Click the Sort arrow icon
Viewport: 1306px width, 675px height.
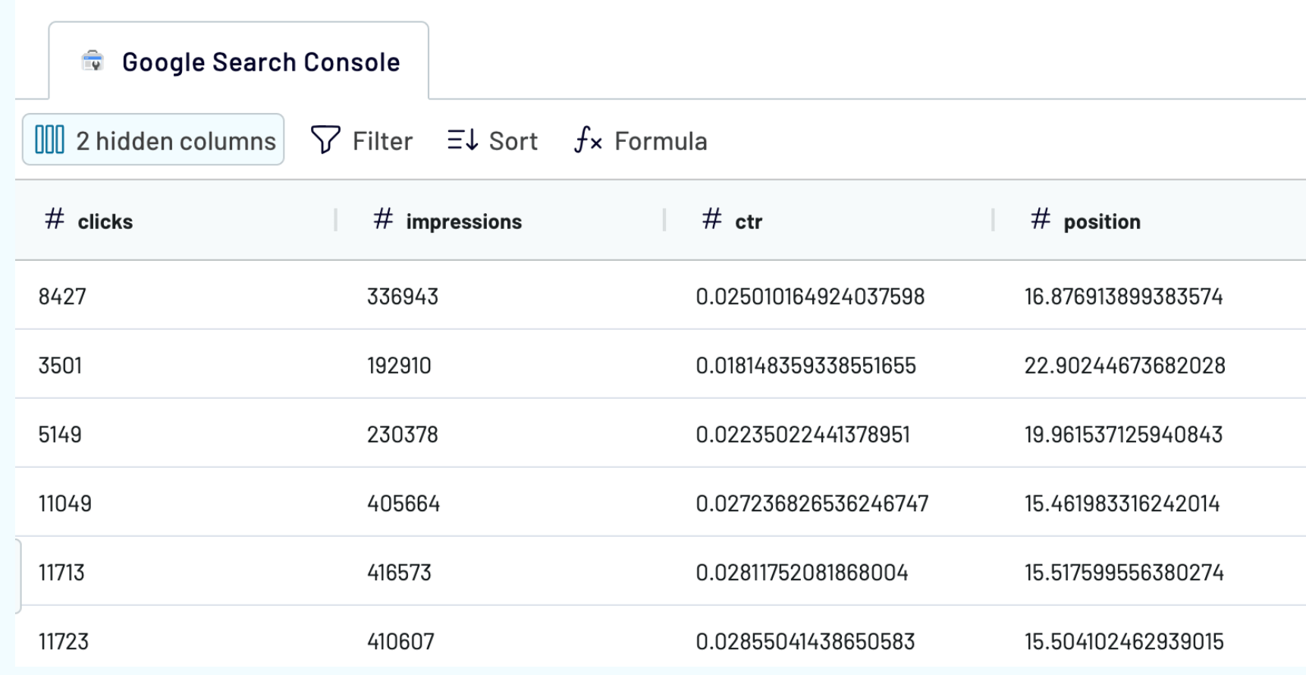click(x=463, y=140)
